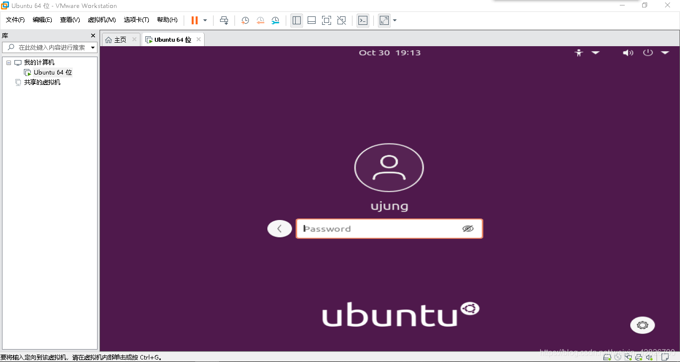Click the Ubuntu volume speaker icon

point(628,53)
